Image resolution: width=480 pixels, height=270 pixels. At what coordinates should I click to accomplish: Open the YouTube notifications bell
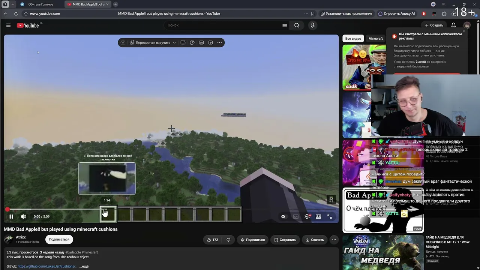453,25
